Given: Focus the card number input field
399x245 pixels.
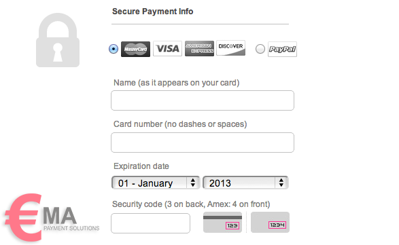Looking at the screenshot, I should tap(203, 143).
